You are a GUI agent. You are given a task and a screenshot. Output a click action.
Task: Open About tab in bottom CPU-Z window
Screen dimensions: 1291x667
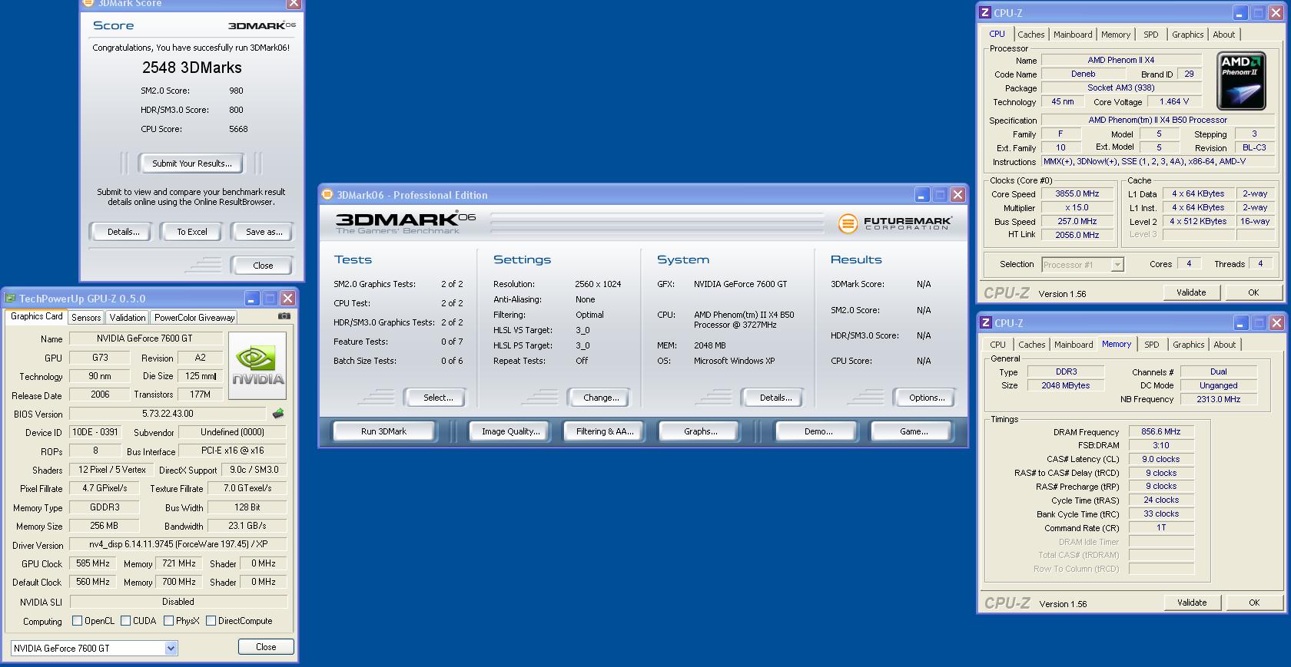(x=1224, y=345)
